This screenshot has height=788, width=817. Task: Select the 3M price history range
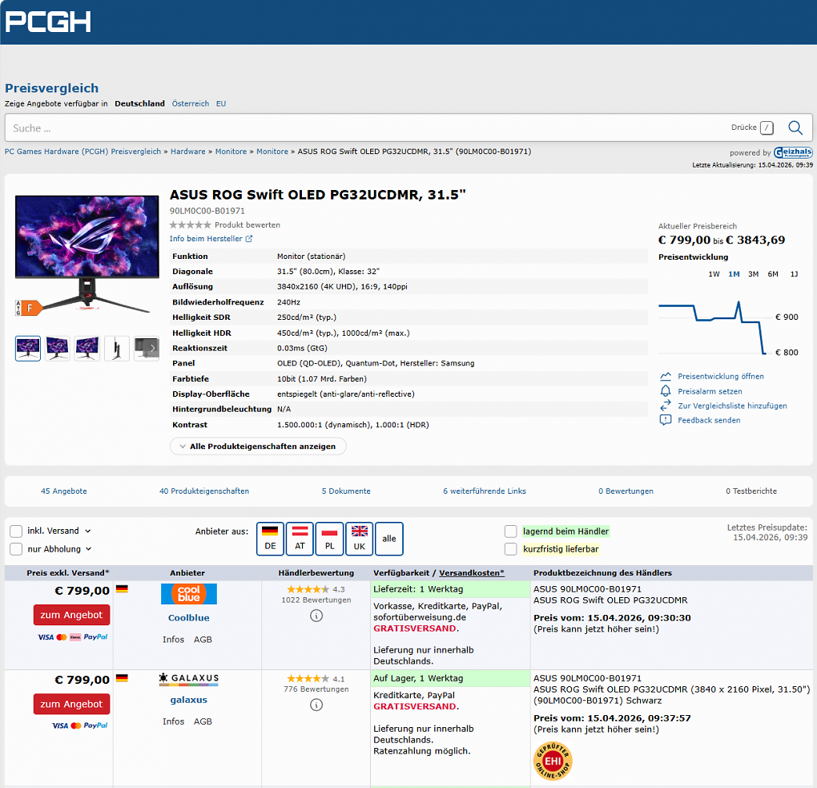pyautogui.click(x=754, y=274)
